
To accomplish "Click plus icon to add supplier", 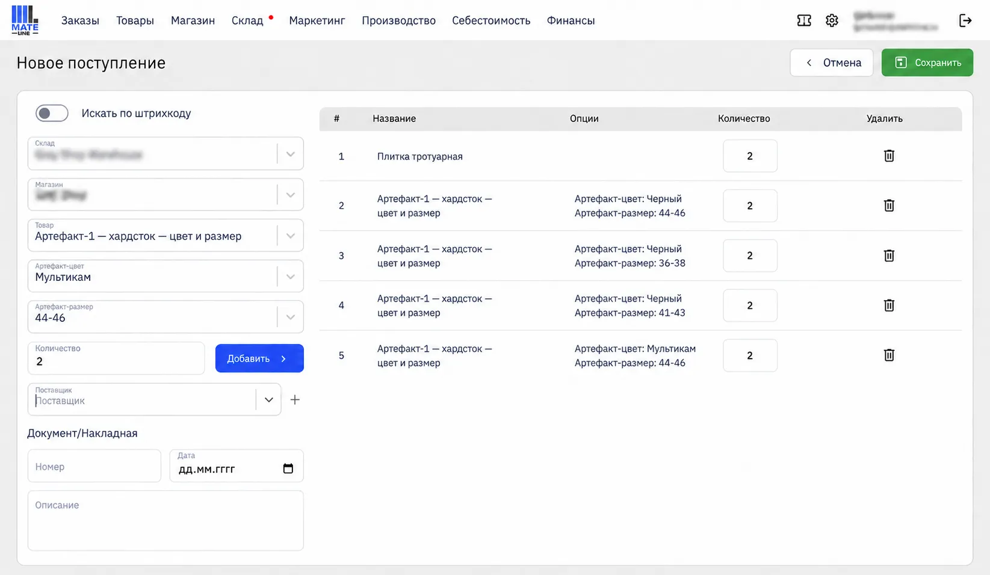I will click(295, 400).
